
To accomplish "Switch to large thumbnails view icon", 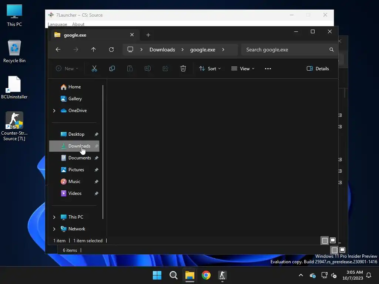I will click(x=333, y=240).
